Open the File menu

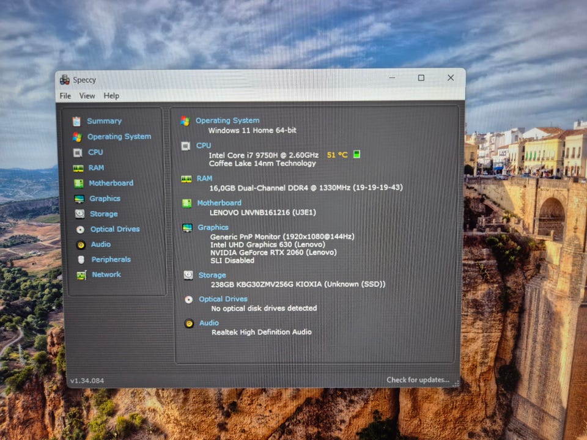65,96
